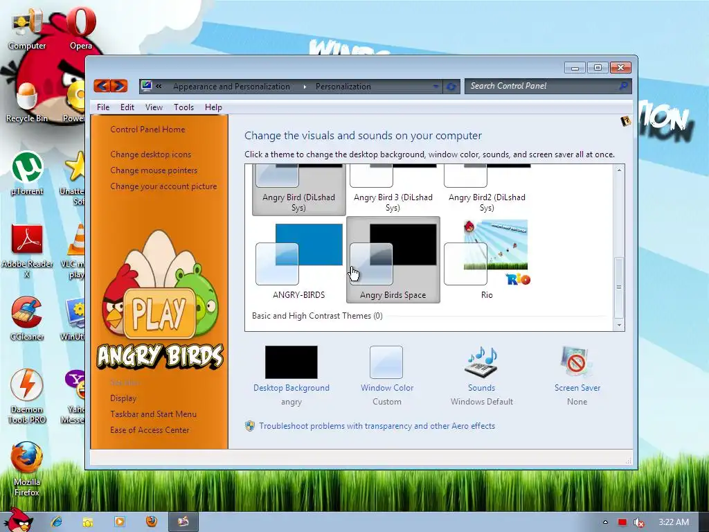Image resolution: width=709 pixels, height=532 pixels.
Task: Click Change desktop icons link
Action: [150, 154]
